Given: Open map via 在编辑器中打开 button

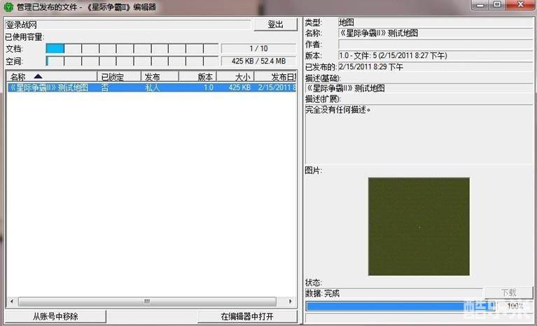Looking at the screenshot, I should 247,316.
